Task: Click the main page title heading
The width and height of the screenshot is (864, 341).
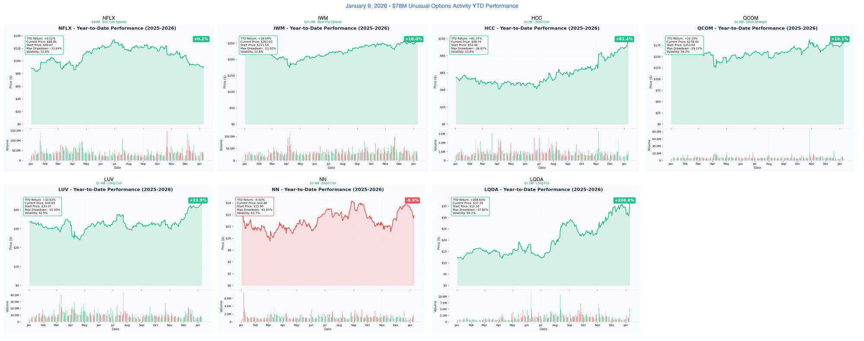Action: pos(432,6)
